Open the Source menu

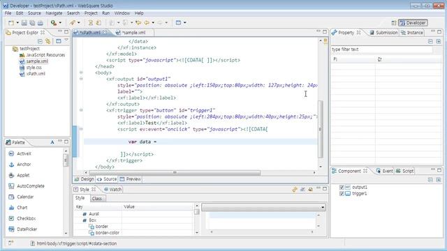(x=34, y=13)
